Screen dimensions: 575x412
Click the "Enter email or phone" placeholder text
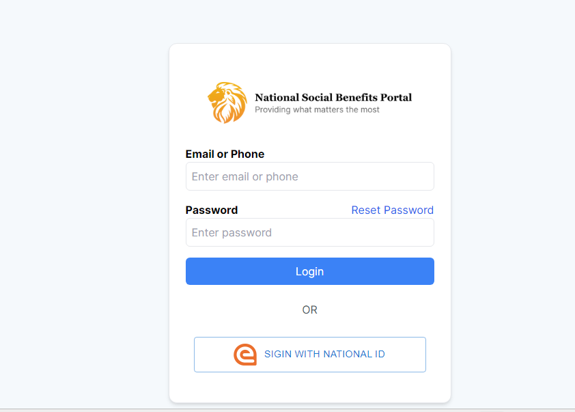click(244, 176)
